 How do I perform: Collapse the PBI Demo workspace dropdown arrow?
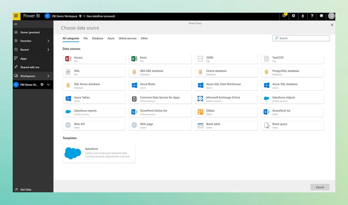tap(48, 85)
